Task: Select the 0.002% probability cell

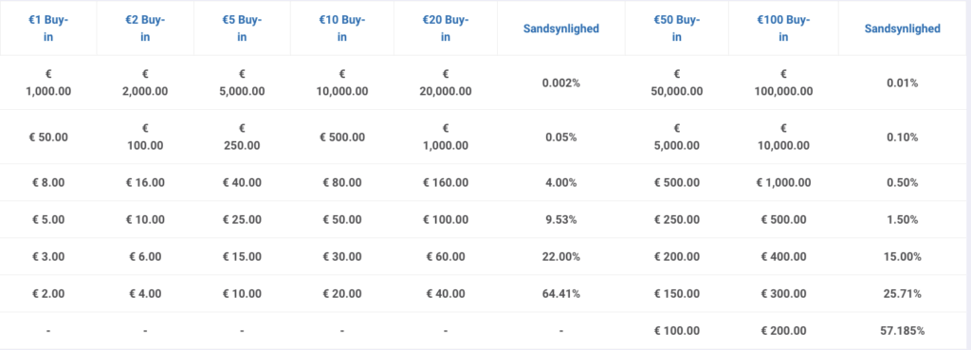Action: pos(561,83)
